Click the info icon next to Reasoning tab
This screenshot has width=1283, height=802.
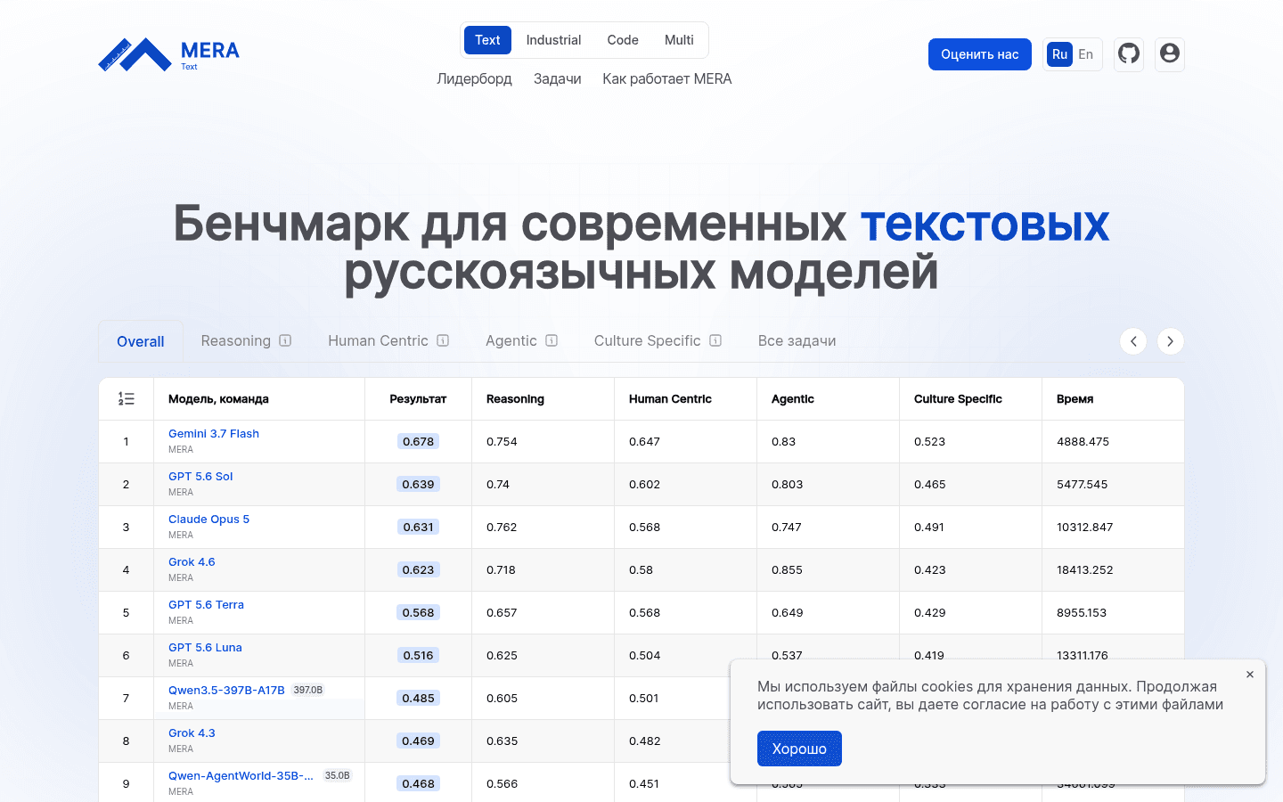(x=285, y=340)
